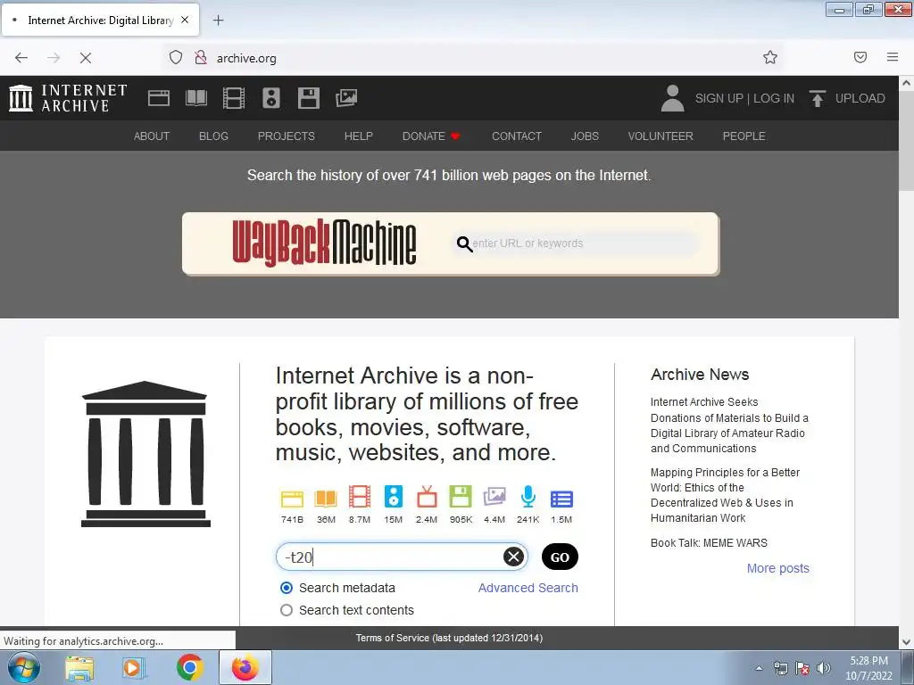Open the Audio speaker icon in top navigation bar
The height and width of the screenshot is (685, 914).
[271, 98]
